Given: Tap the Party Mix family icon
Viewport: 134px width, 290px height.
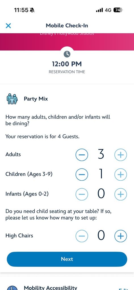Looking at the screenshot, I should click(12, 99).
